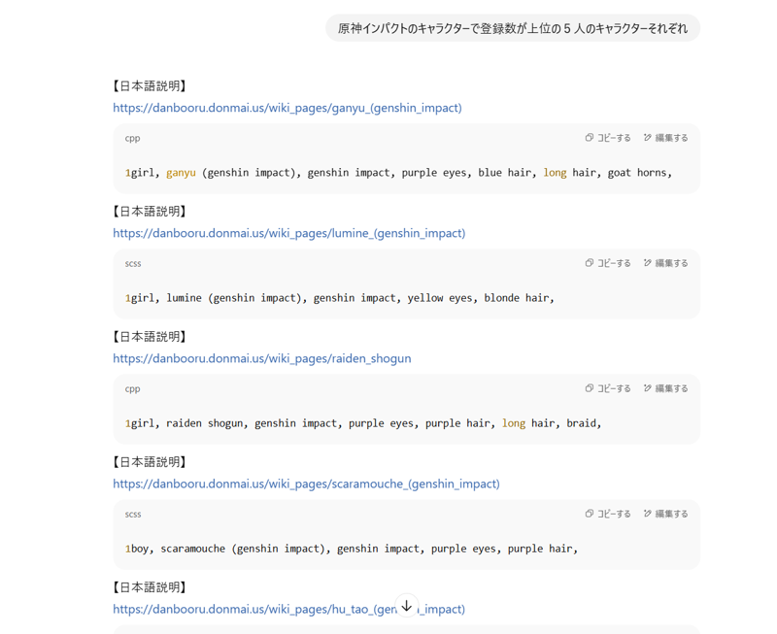This screenshot has width=777, height=634.
Task: Open the ganyu Danbooru wiki link
Action: click(287, 108)
